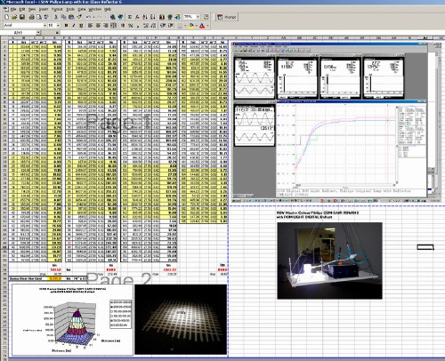Click the Undo arrow icon

click(x=88, y=17)
